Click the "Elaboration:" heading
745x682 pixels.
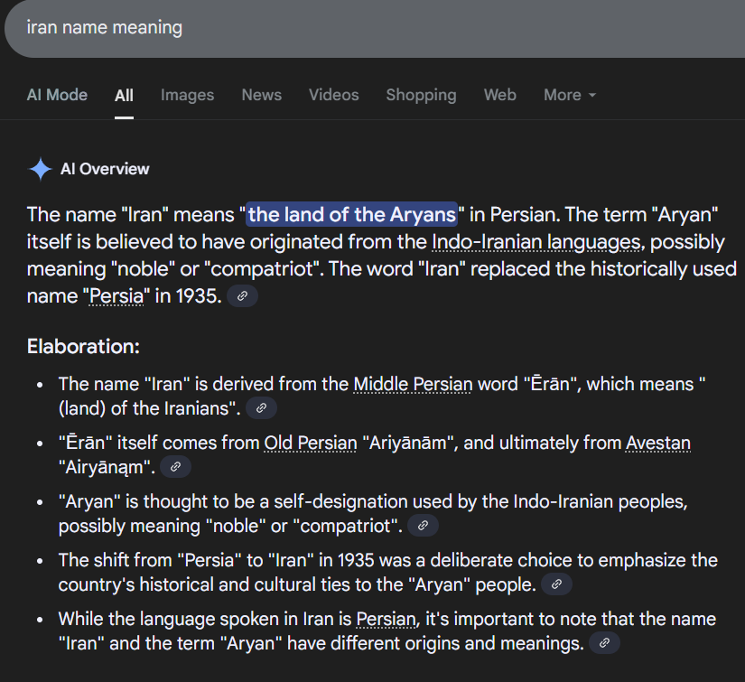[x=84, y=347]
